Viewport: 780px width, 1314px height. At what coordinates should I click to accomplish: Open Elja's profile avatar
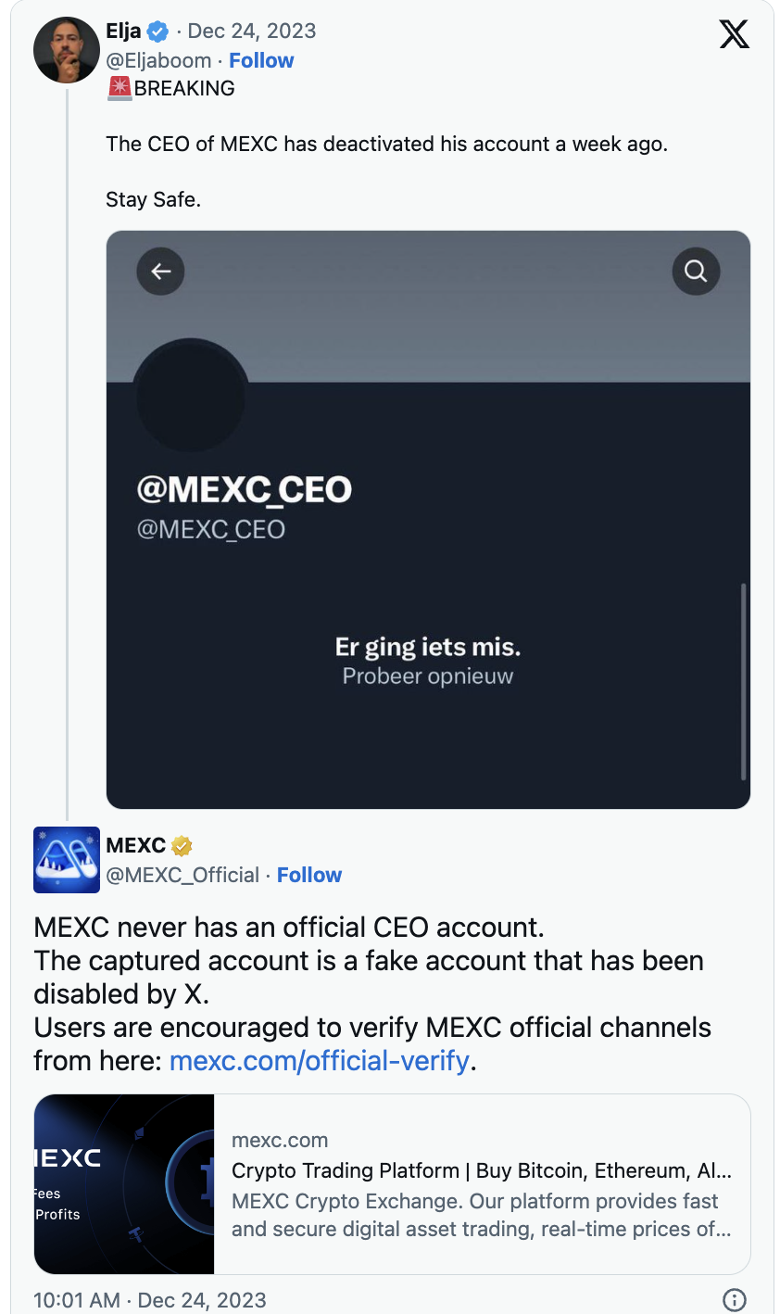click(x=67, y=50)
